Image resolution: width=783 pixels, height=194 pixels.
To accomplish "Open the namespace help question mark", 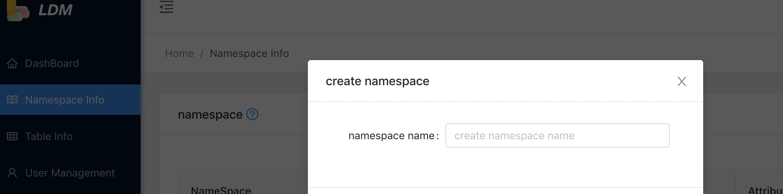I will click(252, 114).
